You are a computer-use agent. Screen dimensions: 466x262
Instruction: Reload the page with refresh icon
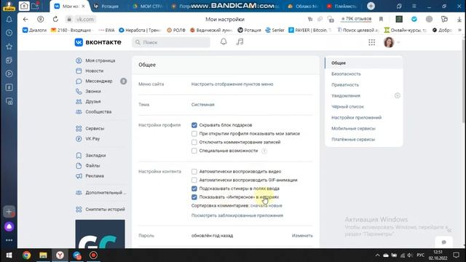pos(55,20)
